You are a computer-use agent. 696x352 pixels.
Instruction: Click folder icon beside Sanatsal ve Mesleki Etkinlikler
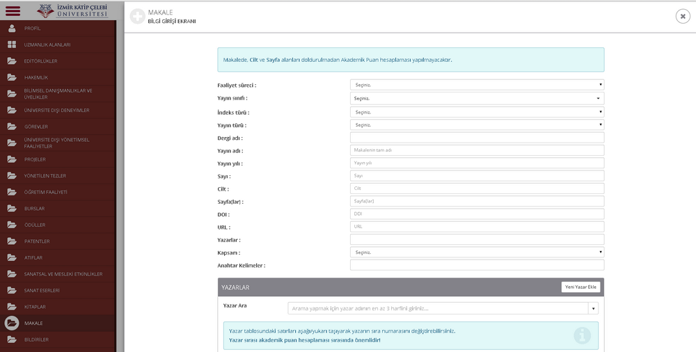point(12,274)
